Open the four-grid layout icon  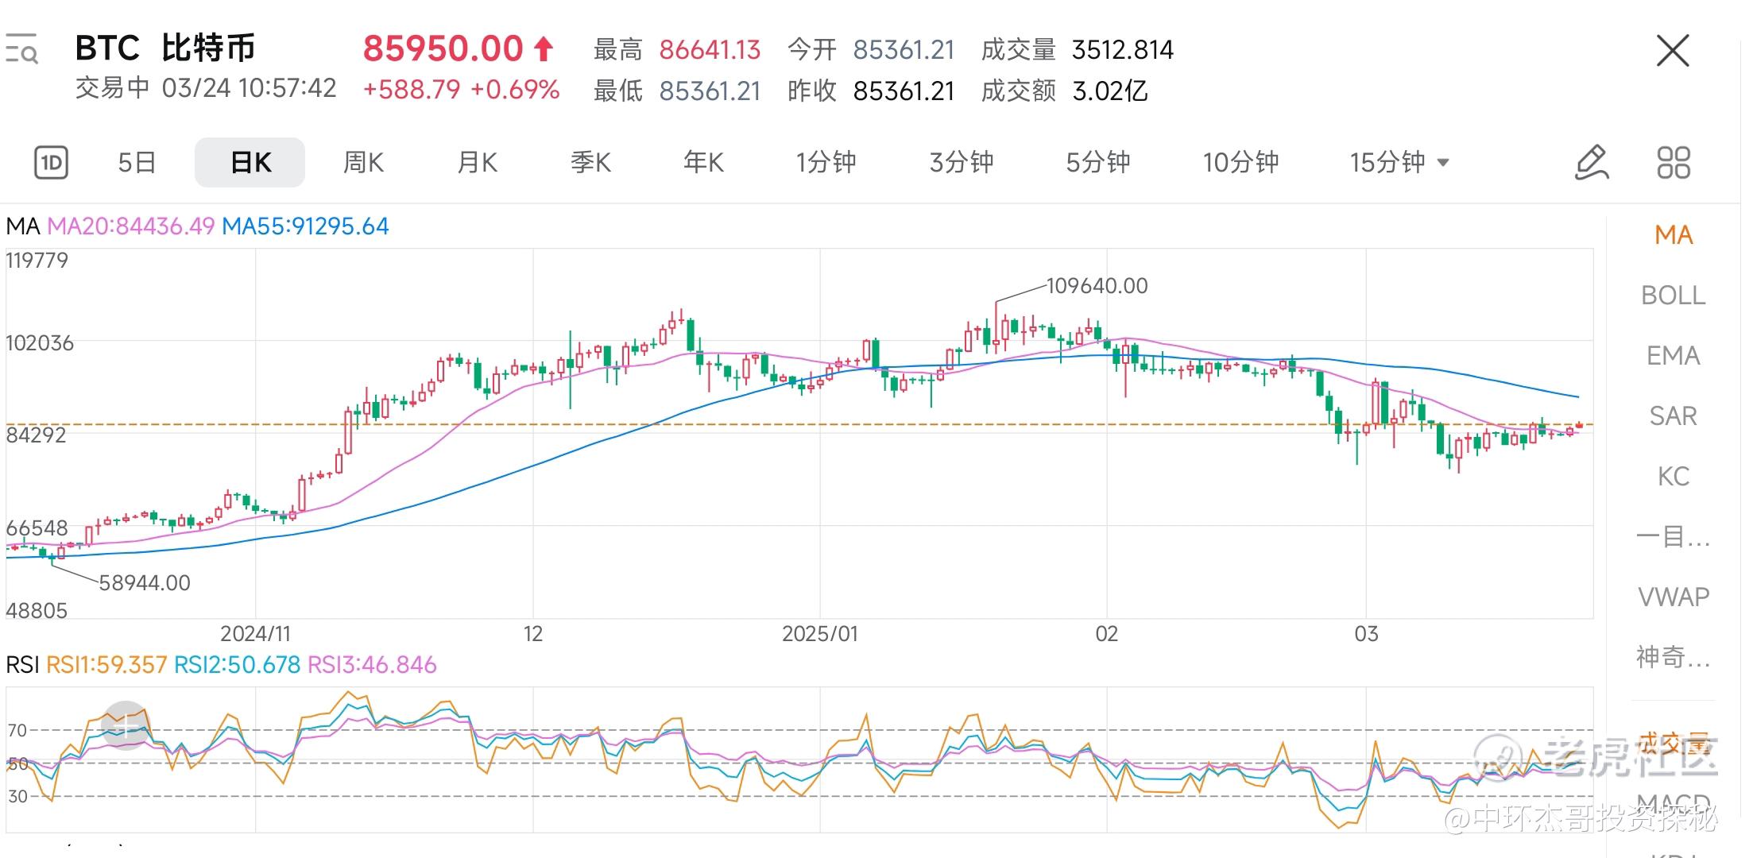tap(1673, 163)
